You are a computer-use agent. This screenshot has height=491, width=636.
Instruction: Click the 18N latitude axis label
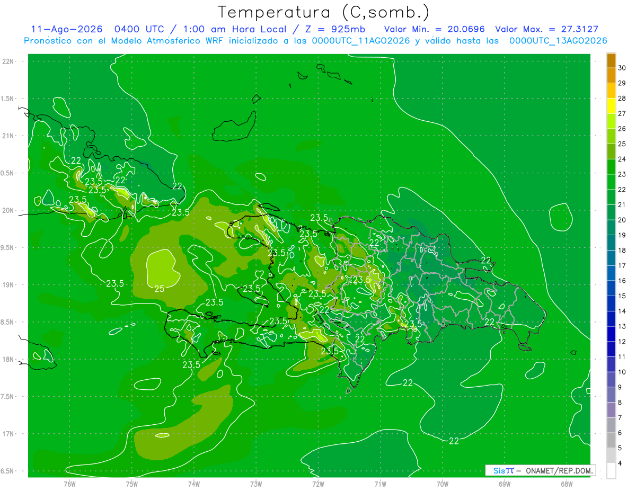9,360
